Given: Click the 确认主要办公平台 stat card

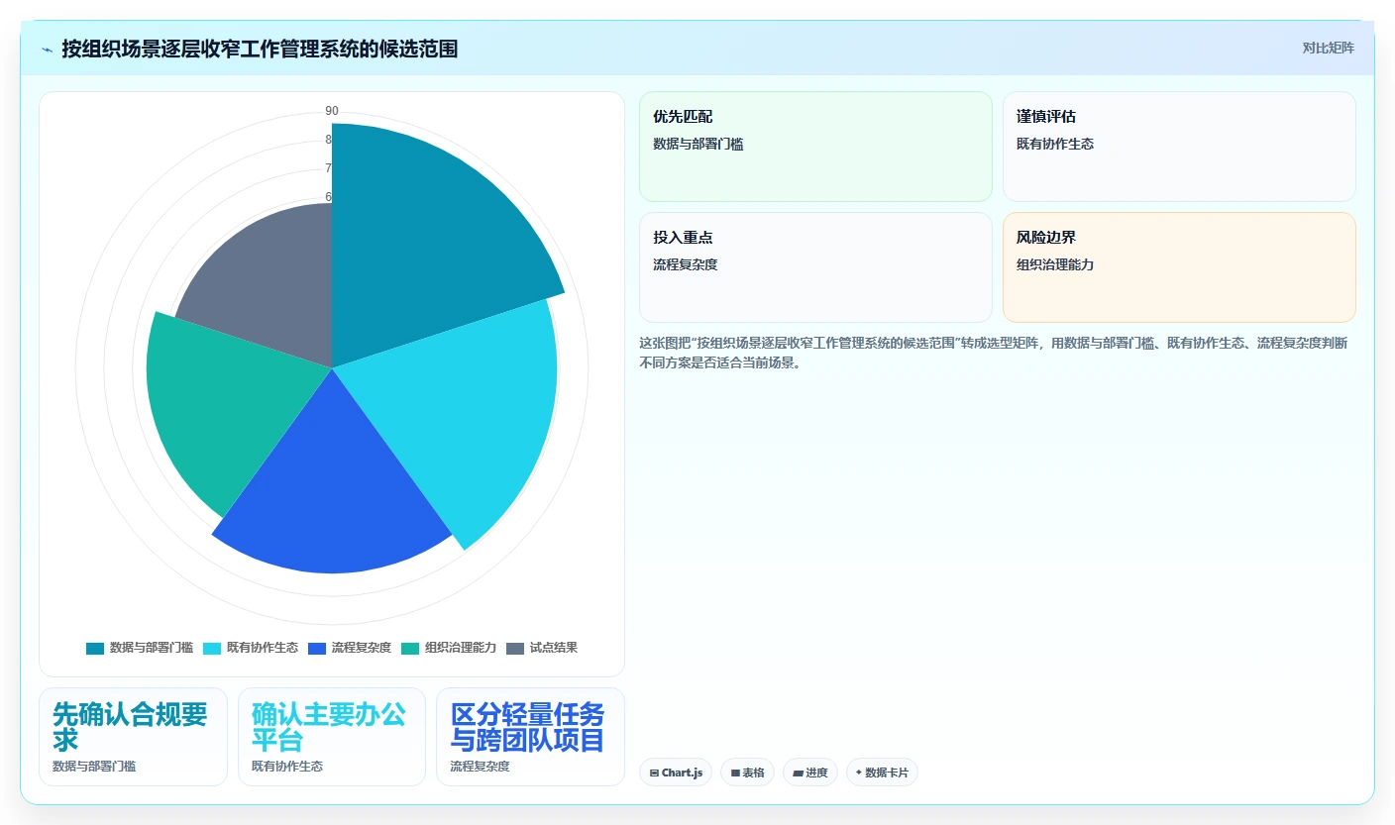Looking at the screenshot, I should tap(332, 737).
